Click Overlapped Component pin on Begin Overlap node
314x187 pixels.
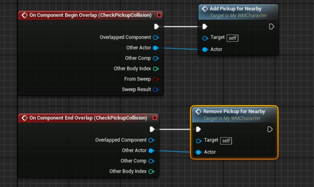tap(156, 38)
